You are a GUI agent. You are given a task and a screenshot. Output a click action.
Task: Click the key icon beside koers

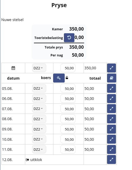(x=59, y=78)
